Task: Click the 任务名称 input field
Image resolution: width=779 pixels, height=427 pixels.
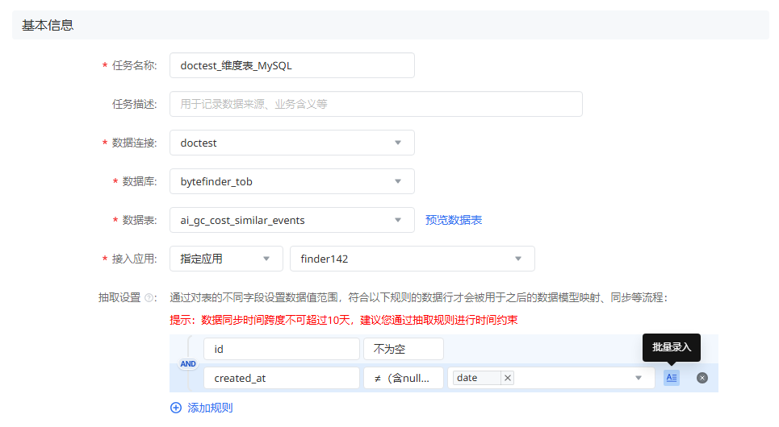Action: [291, 65]
